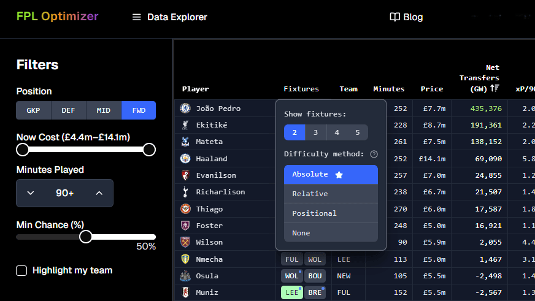Click Muniz's LEE fixture chip
Viewport: 535px width, 301px height.
coord(292,292)
